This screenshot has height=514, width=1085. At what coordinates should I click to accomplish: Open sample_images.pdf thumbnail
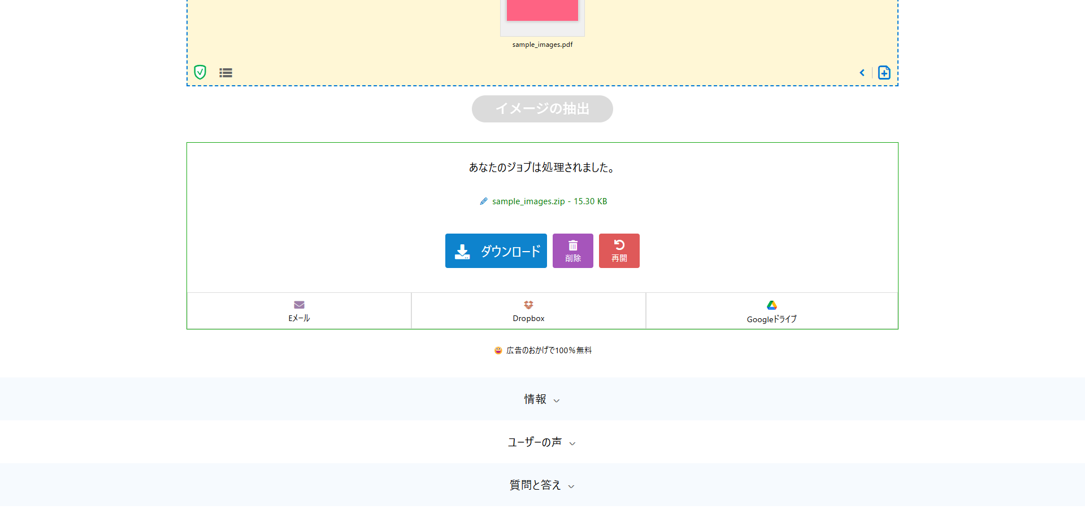[x=542, y=17]
